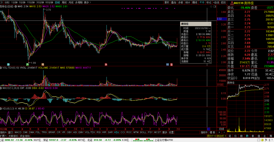Open the 奥特佳 main chart settings dropdown

15,6
